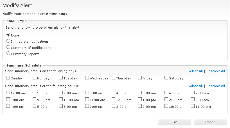Screen dimensions: 230x128
Task: Check the Saturday checkbox
Action: coord(166,78)
